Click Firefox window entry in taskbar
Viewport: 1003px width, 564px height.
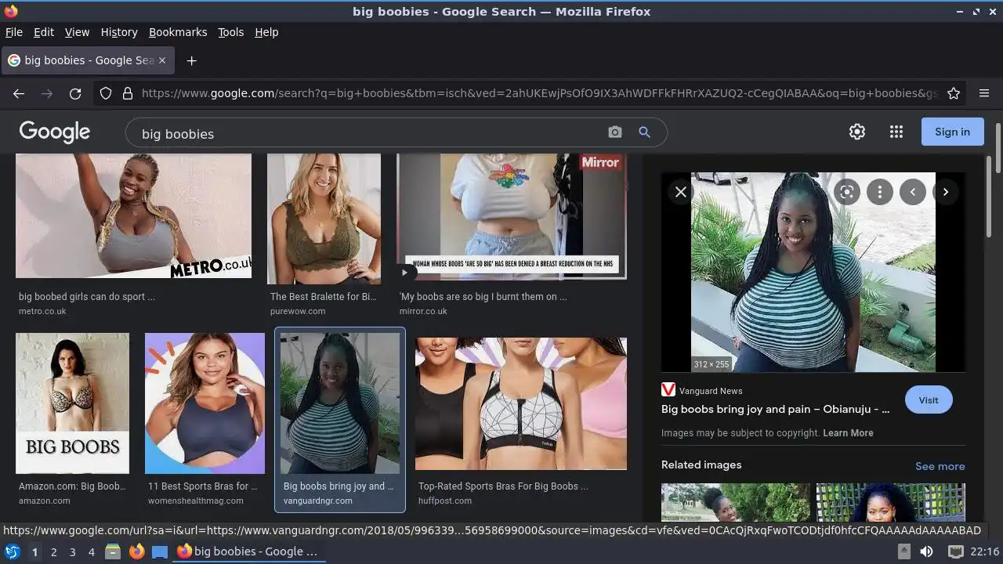coord(248,551)
